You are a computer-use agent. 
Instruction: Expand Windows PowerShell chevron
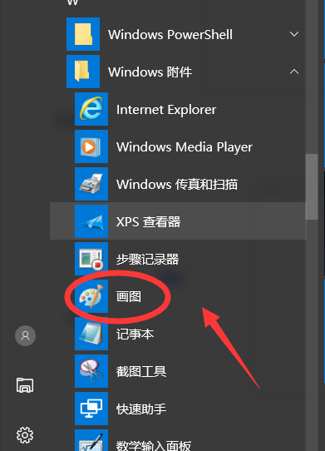click(x=294, y=34)
